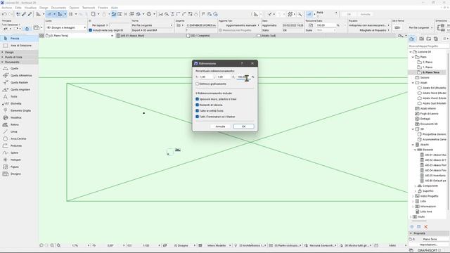
Task: Select Fogli di Lavoro in the navigator
Action: coord(429,114)
